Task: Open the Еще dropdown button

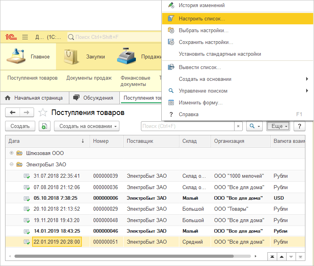Action: pyautogui.click(x=278, y=126)
